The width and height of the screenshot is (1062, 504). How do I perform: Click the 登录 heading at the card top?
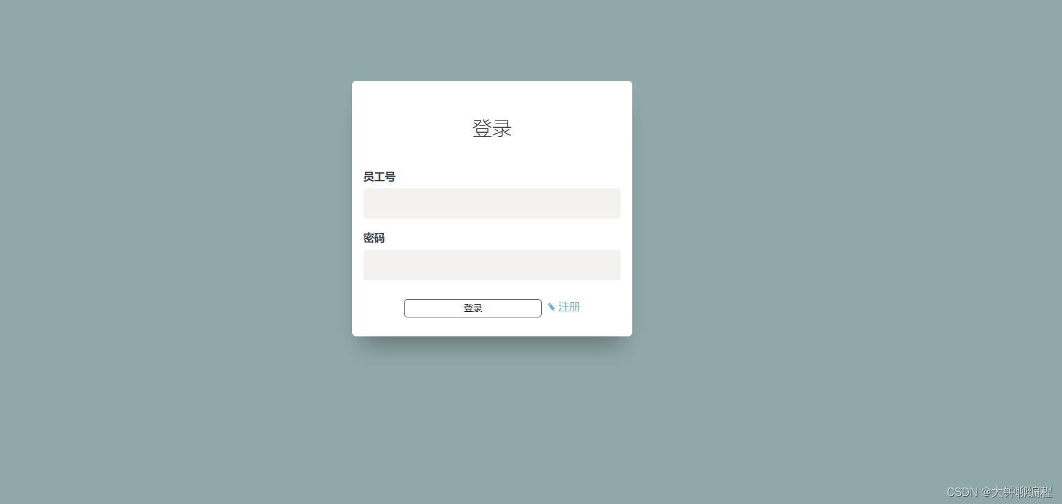click(x=492, y=128)
